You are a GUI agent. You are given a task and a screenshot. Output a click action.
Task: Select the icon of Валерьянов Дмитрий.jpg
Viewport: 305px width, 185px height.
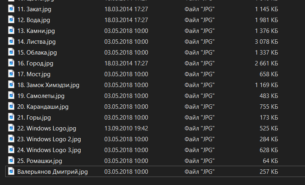(x=11, y=171)
